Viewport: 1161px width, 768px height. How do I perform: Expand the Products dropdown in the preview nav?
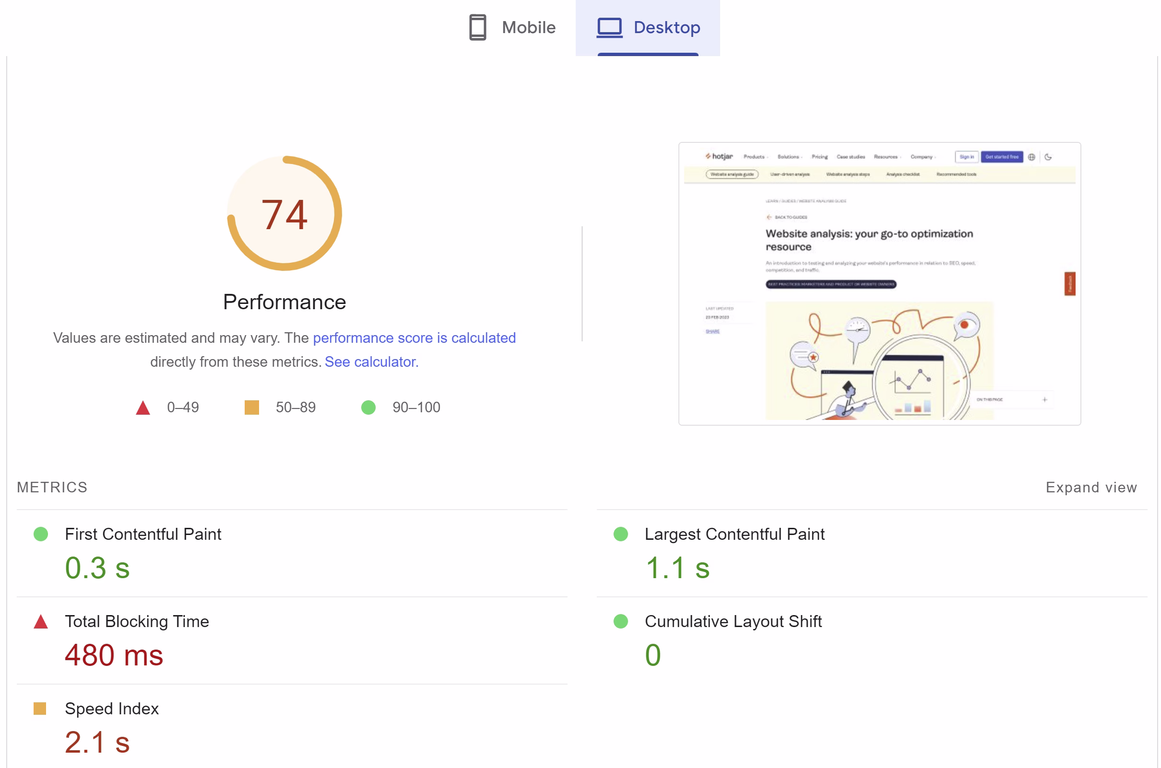click(755, 157)
